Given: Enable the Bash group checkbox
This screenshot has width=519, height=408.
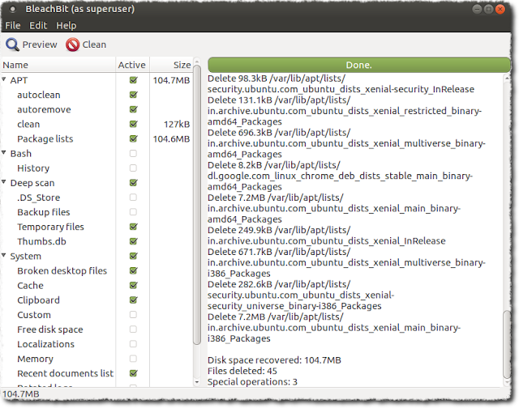Looking at the screenshot, I should (133, 153).
